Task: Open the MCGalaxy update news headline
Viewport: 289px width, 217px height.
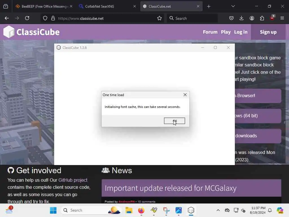Action: [x=170, y=188]
